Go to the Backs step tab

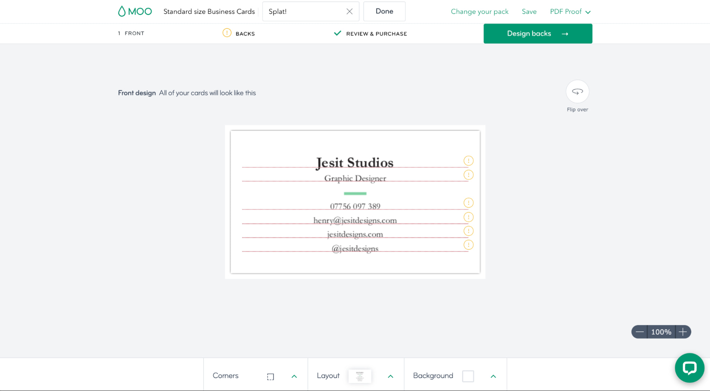click(x=245, y=33)
